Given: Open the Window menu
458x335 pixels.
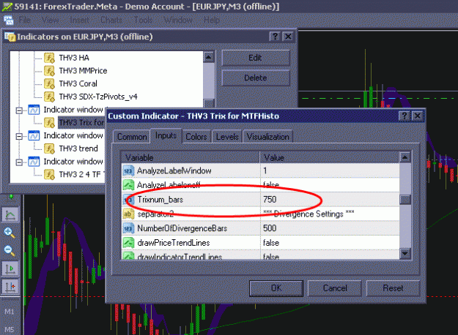Looking at the screenshot, I should tap(178, 20).
